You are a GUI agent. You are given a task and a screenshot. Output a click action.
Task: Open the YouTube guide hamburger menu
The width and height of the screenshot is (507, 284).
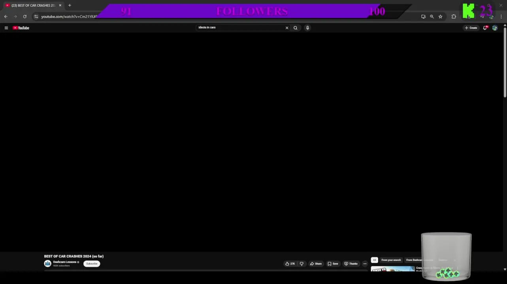[6, 28]
